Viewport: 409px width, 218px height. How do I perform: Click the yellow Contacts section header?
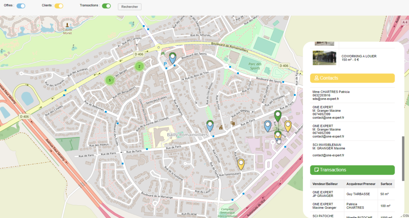[x=352, y=78]
